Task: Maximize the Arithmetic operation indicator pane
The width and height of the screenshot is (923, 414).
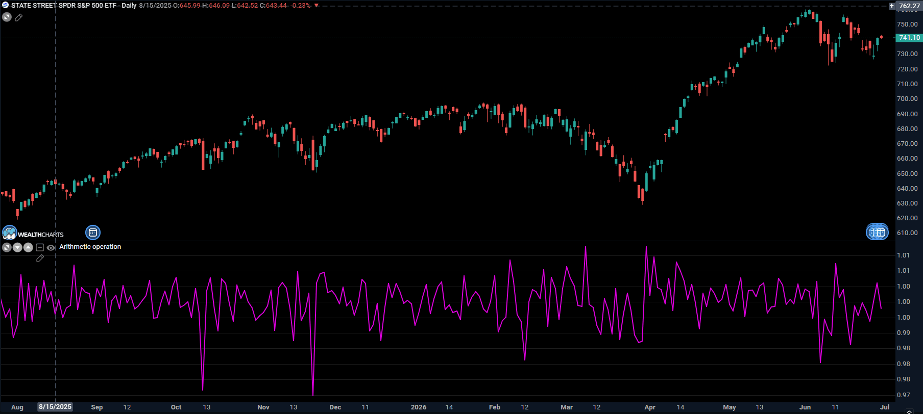Action: [7, 247]
